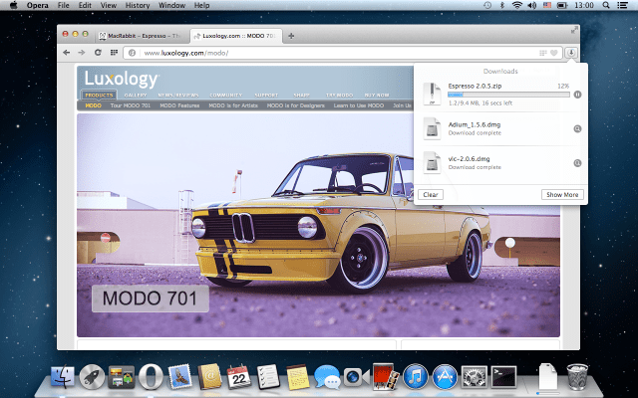Image resolution: width=638 pixels, height=398 pixels.
Task: Reveal vlc-2.0.6.dmg with the magnifier icon
Action: click(x=577, y=162)
